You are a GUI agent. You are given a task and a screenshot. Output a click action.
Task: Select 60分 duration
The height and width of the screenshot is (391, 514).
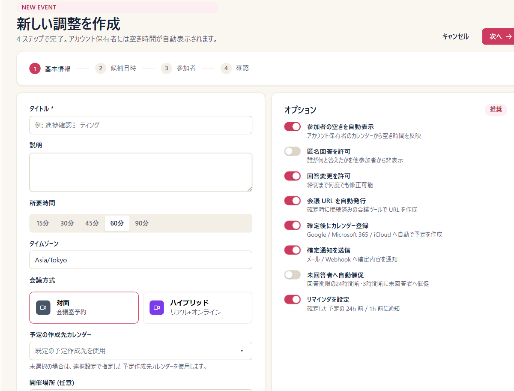point(117,223)
